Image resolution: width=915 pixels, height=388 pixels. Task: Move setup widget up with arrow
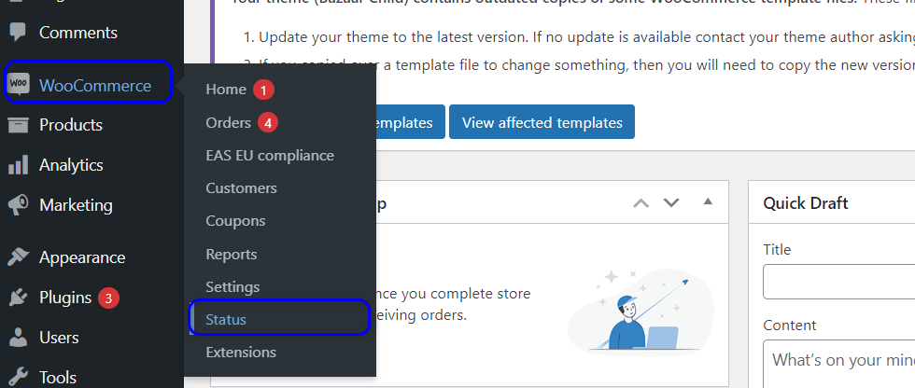click(640, 202)
